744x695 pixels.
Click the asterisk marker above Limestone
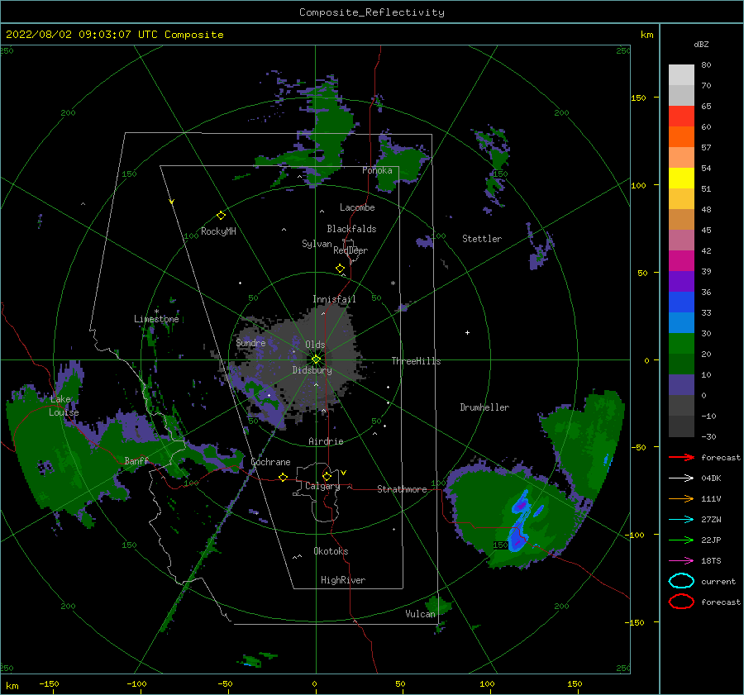pyautogui.click(x=156, y=312)
